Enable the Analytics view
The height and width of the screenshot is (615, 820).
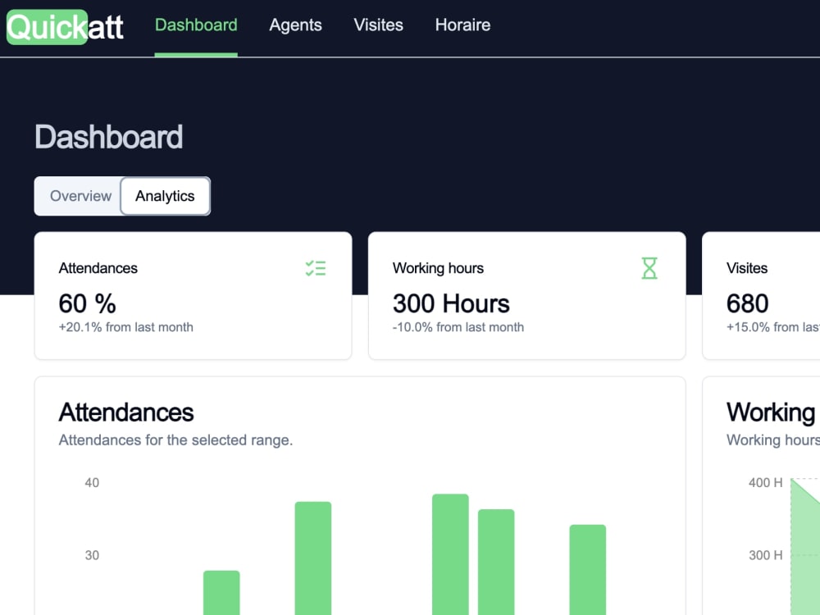pos(165,196)
